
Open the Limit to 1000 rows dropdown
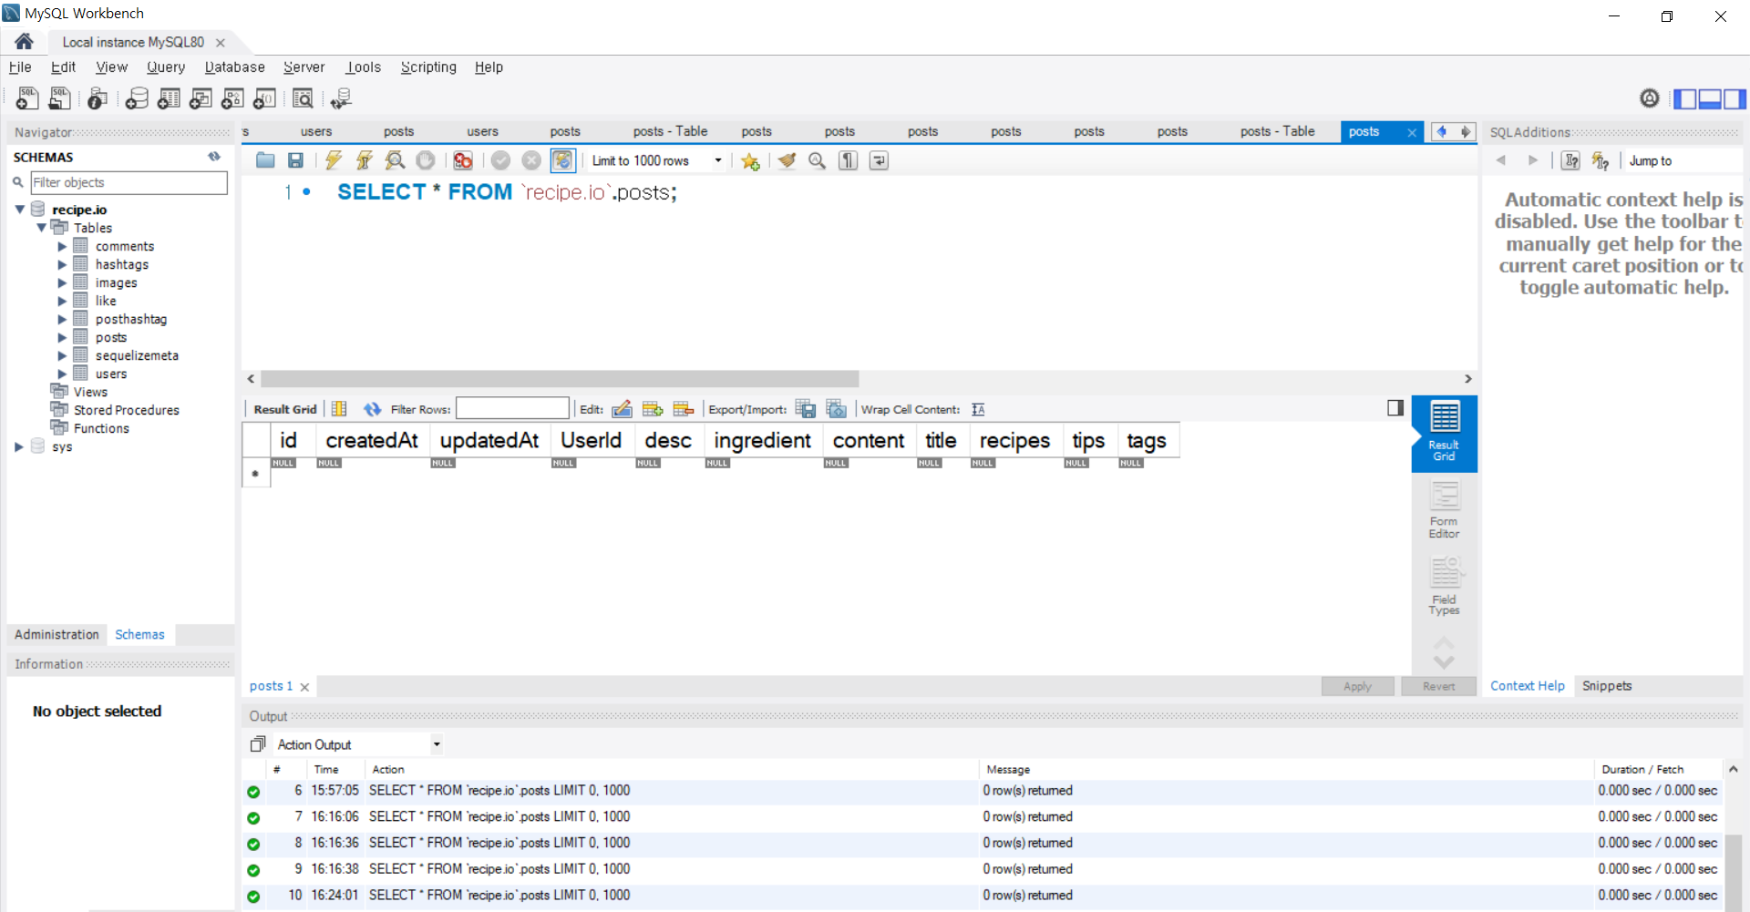point(718,160)
